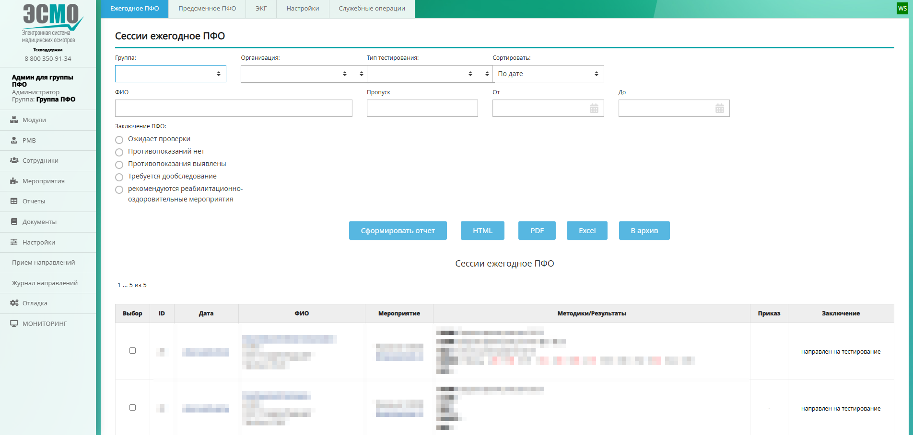Select the Требуется дообследование radio button
This screenshot has width=913, height=435.
click(x=119, y=177)
